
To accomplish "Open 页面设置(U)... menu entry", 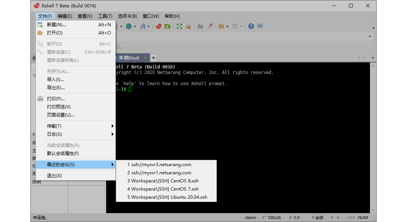I will point(75,115).
